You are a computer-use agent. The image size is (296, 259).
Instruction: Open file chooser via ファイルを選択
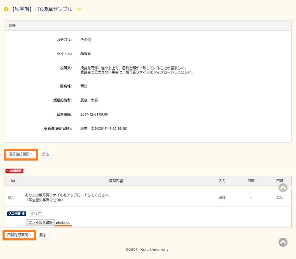40,222
